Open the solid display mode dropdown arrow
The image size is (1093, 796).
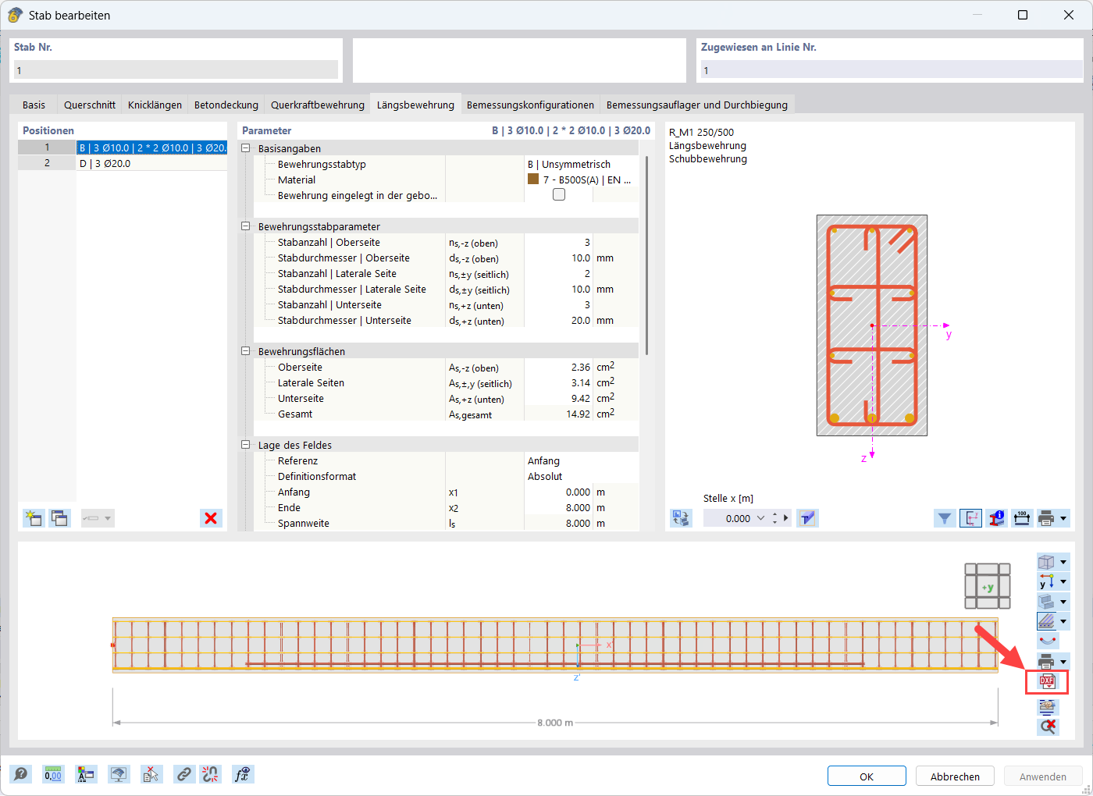click(1063, 602)
